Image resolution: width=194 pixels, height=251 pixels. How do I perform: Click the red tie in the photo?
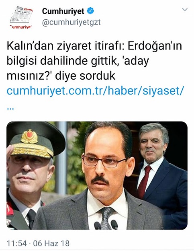[x=144, y=182]
